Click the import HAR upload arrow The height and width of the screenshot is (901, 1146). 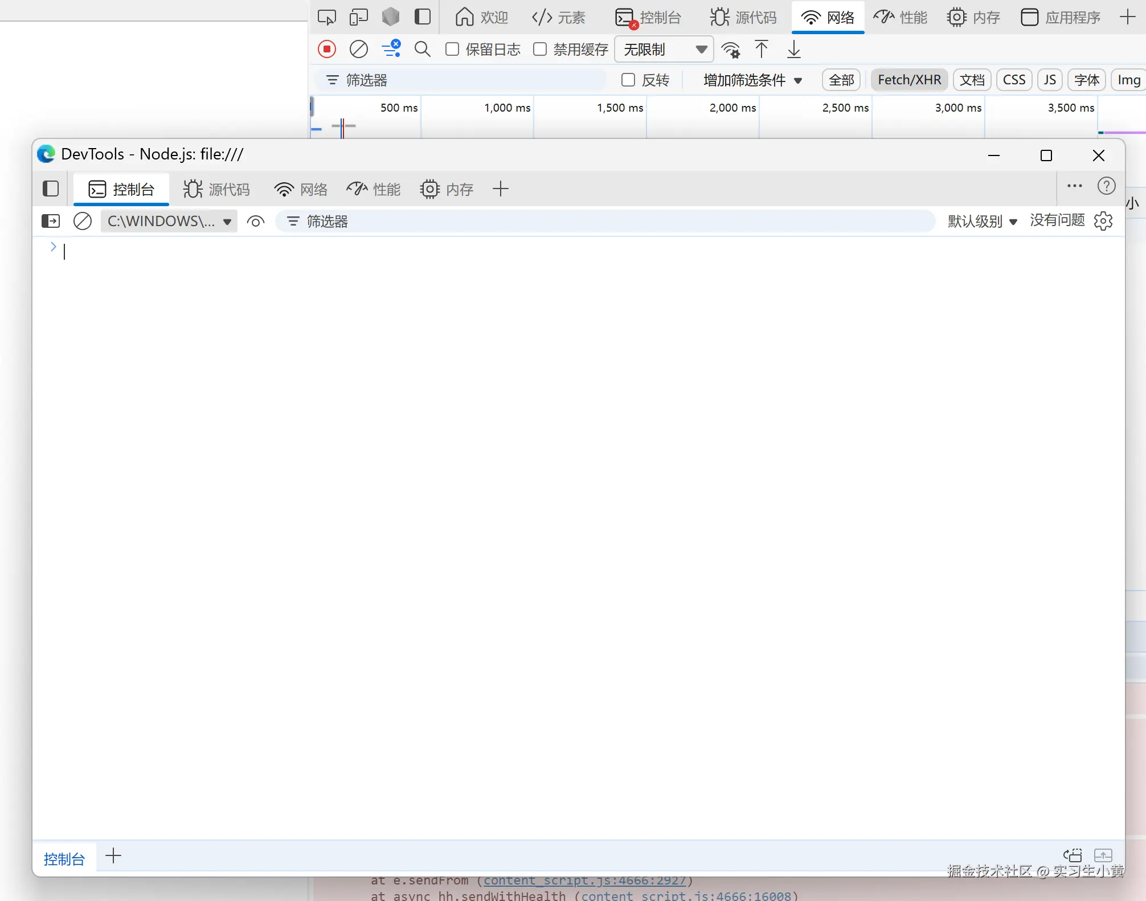(x=761, y=50)
